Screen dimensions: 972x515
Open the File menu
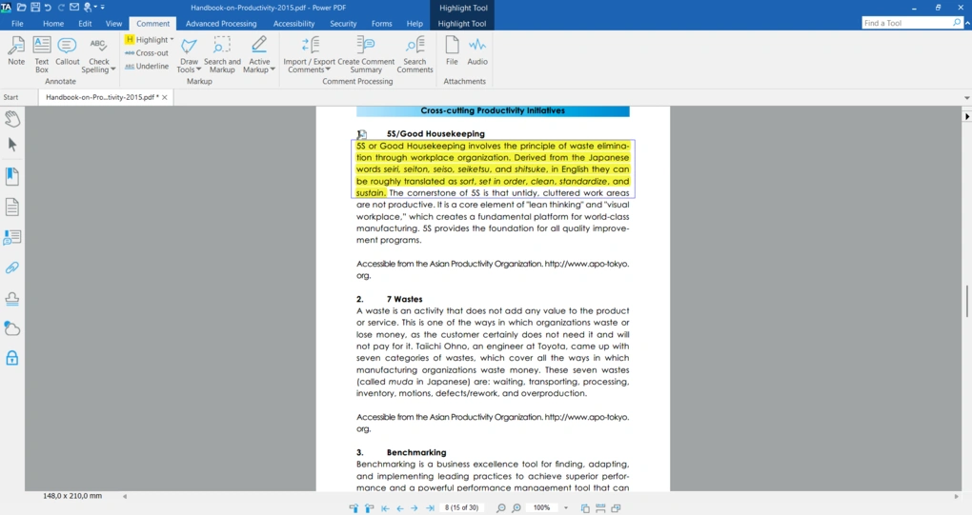pos(17,24)
